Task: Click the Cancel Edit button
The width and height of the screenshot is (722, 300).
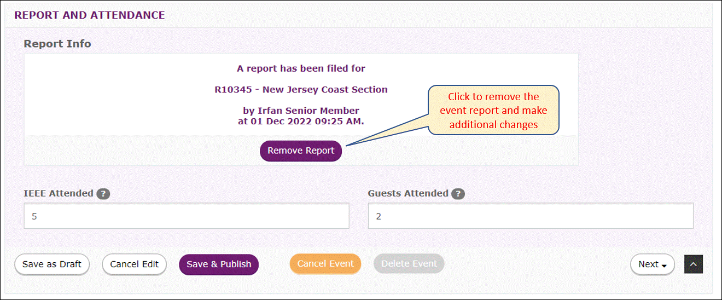Action: (x=135, y=264)
